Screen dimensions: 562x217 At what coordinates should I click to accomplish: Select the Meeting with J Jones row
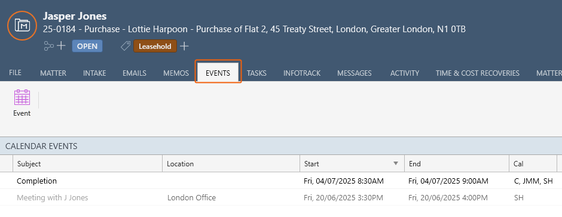pos(281,197)
